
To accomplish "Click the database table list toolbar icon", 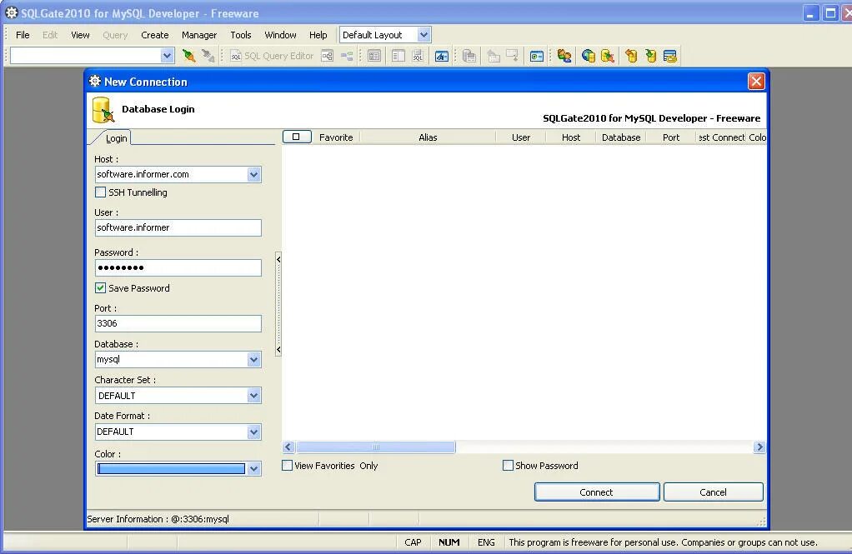I will [x=670, y=55].
